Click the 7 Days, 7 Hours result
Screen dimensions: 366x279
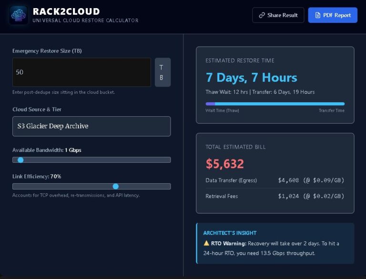tap(252, 78)
